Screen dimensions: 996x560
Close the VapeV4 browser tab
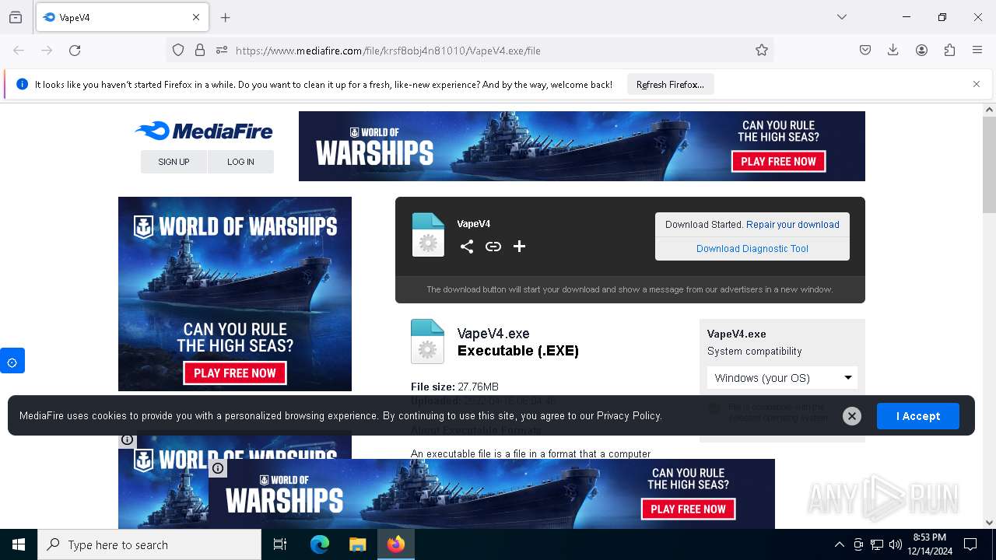pyautogui.click(x=196, y=17)
